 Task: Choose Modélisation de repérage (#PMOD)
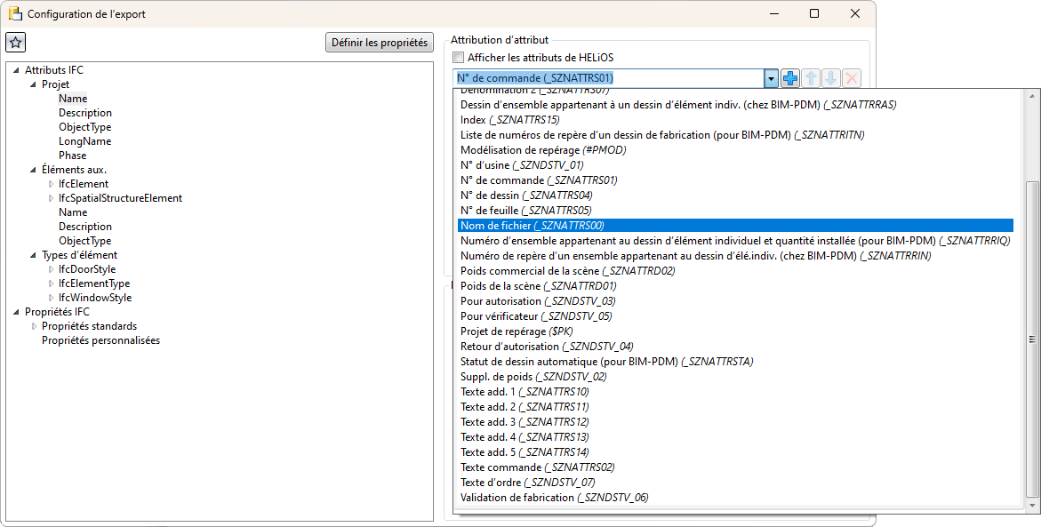(x=543, y=150)
